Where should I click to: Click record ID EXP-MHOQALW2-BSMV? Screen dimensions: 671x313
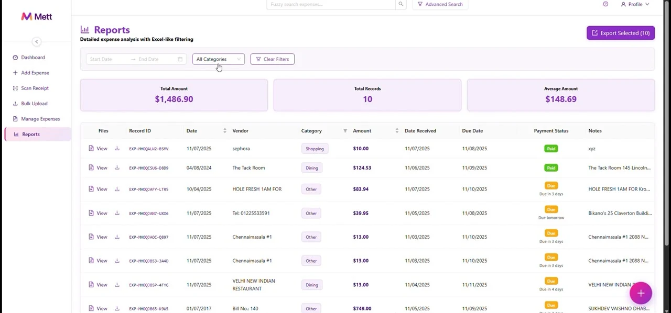pos(149,149)
